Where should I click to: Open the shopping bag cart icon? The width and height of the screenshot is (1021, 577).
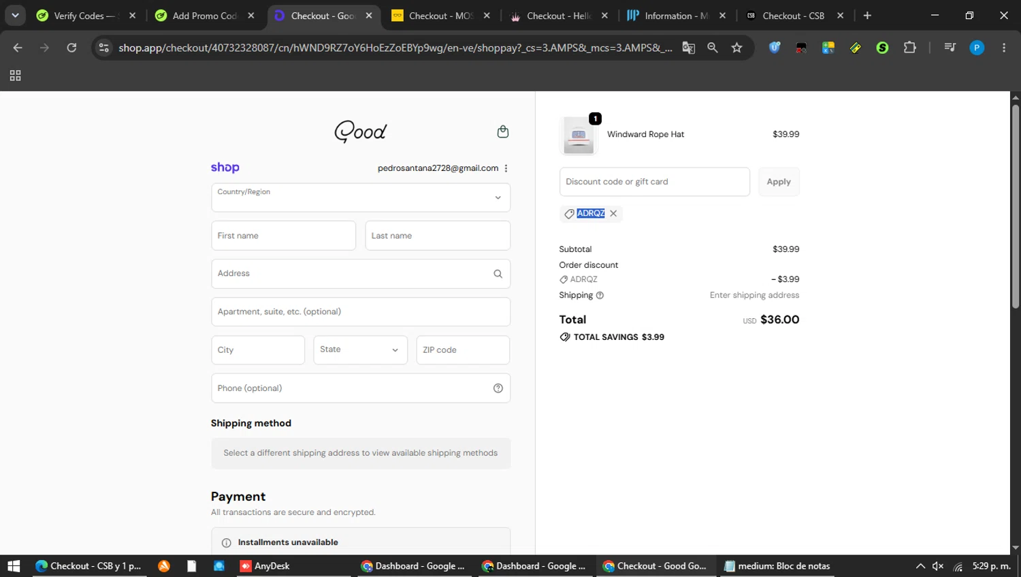point(503,131)
